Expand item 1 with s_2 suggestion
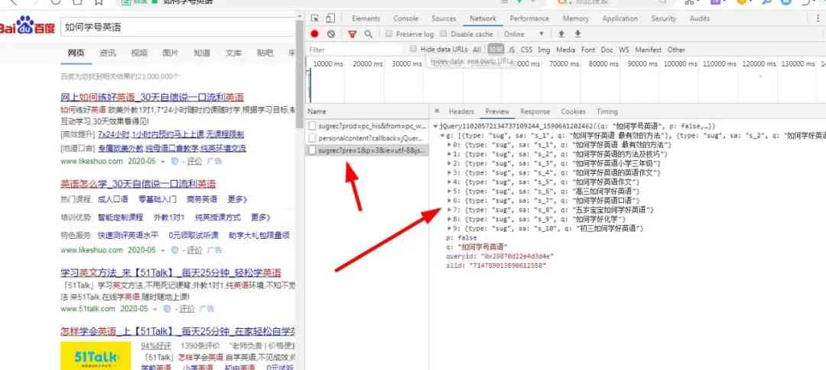 (x=449, y=154)
